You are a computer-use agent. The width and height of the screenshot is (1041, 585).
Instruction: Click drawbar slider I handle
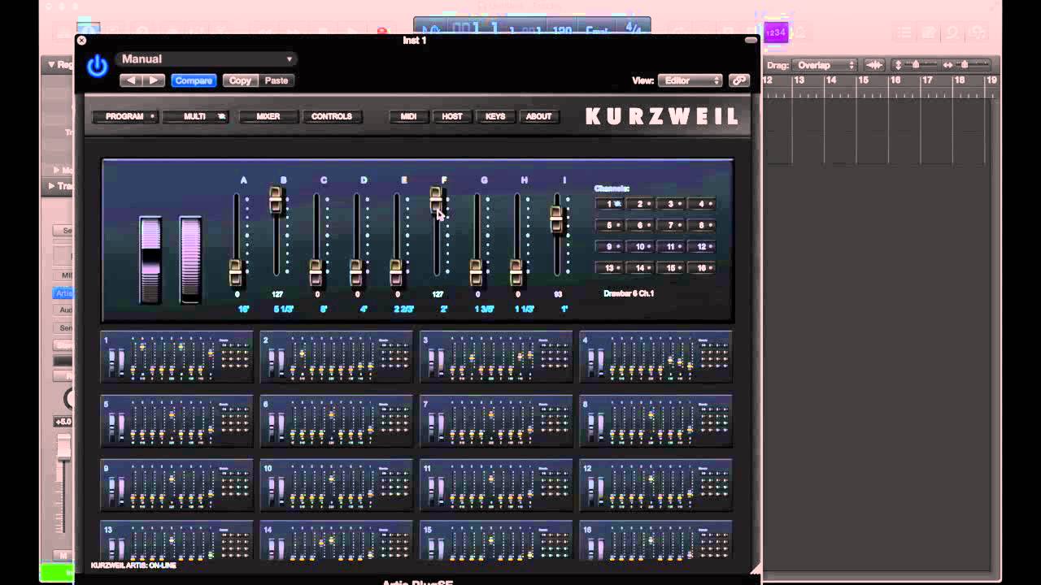(556, 219)
